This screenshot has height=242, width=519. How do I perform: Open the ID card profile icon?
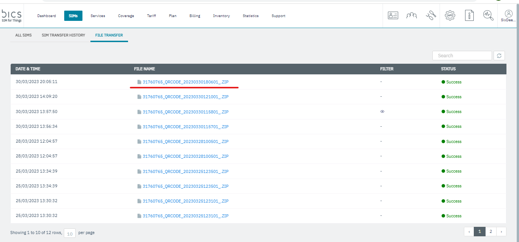point(393,16)
